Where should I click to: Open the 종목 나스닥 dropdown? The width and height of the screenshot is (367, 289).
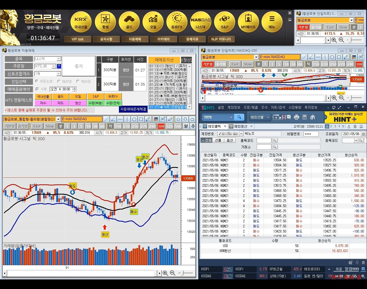click(59, 59)
